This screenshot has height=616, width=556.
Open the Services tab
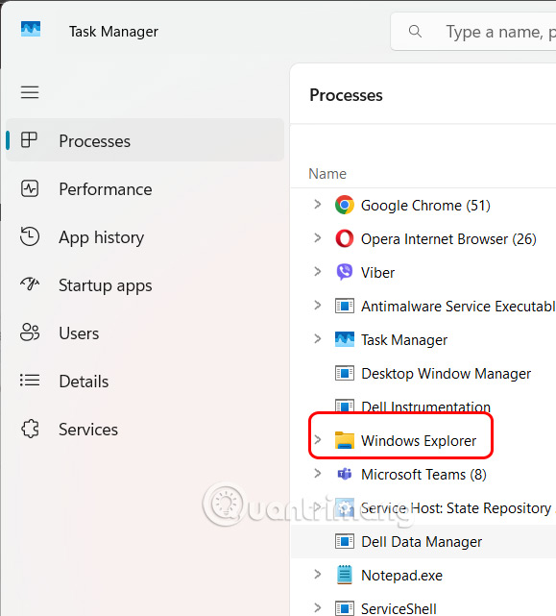pyautogui.click(x=144, y=429)
